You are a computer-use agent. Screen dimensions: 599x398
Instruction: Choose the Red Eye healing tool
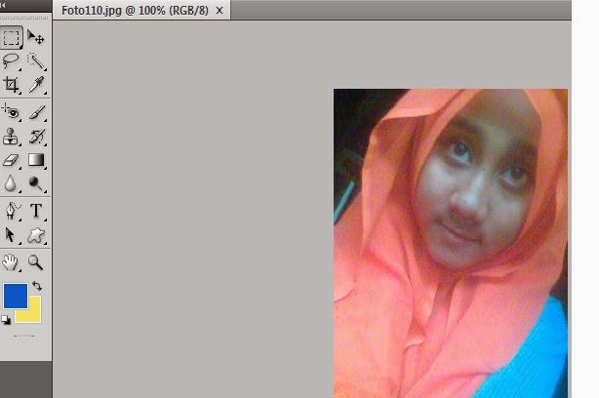11,112
